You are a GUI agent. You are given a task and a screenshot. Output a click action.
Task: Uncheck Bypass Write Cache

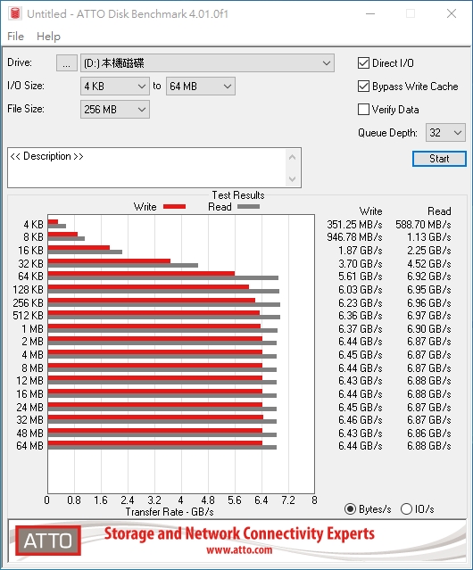pyautogui.click(x=363, y=87)
